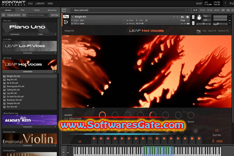The image size is (234, 156).
Task: Click the Library or Company search field
Action: (x=38, y=15)
